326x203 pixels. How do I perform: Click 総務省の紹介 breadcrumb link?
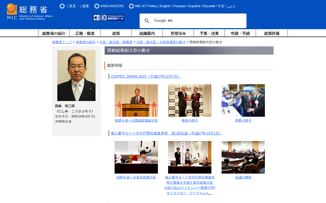point(86,42)
